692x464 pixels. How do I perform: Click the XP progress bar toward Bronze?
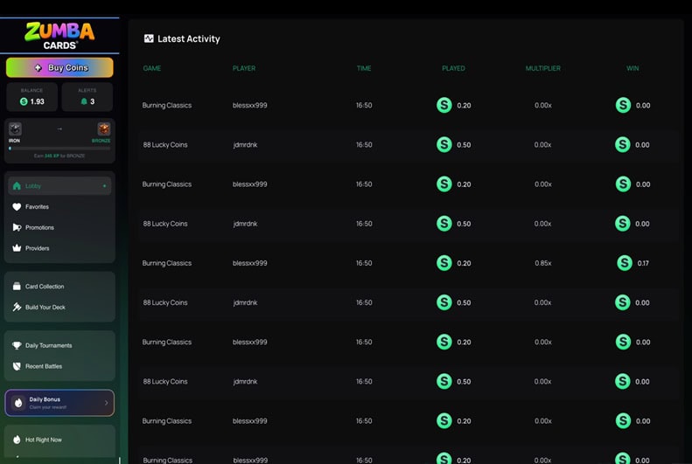pyautogui.click(x=59, y=149)
